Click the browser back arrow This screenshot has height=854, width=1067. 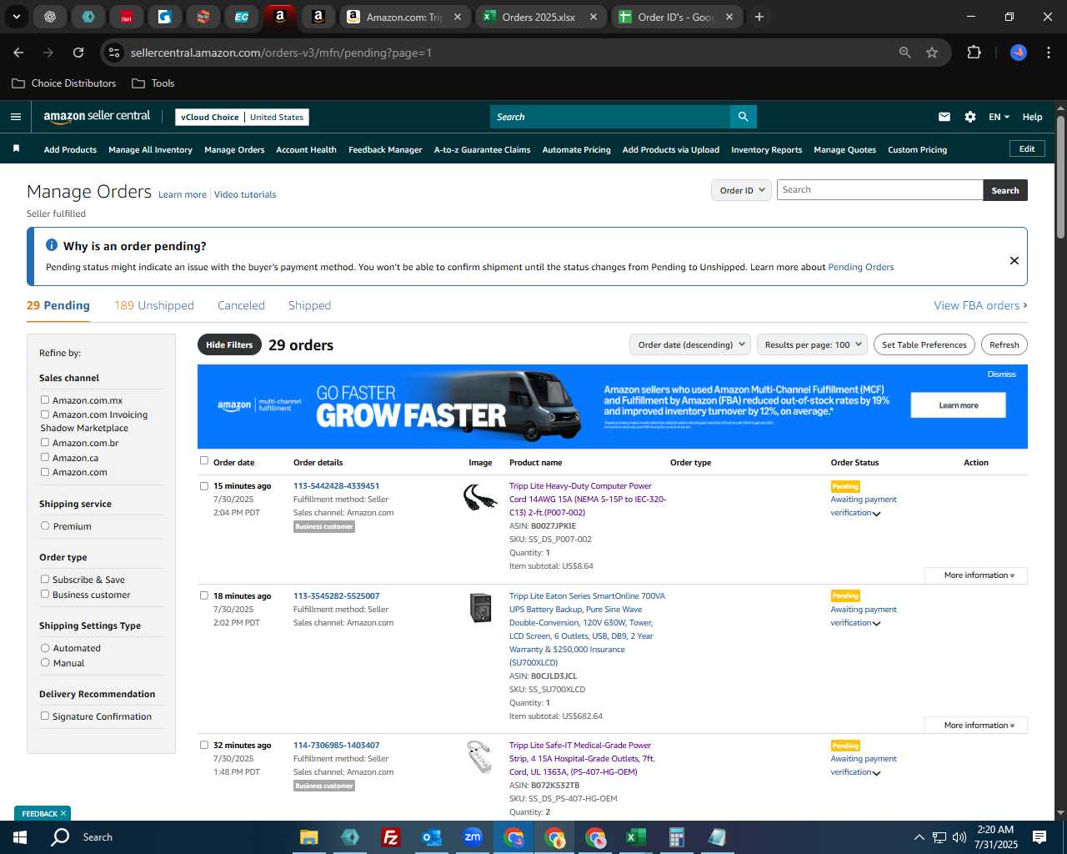point(18,53)
